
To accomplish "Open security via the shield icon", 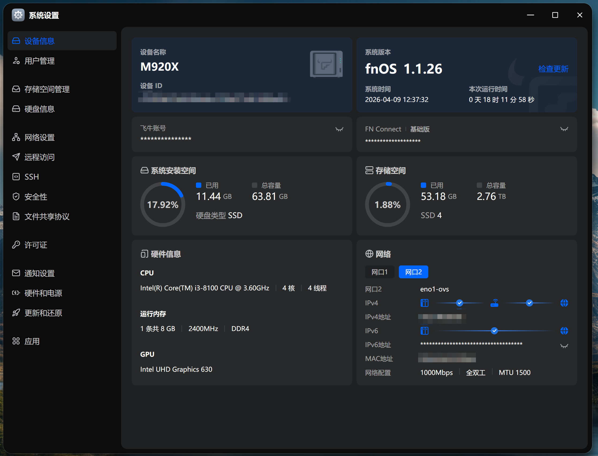I will pyautogui.click(x=16, y=196).
